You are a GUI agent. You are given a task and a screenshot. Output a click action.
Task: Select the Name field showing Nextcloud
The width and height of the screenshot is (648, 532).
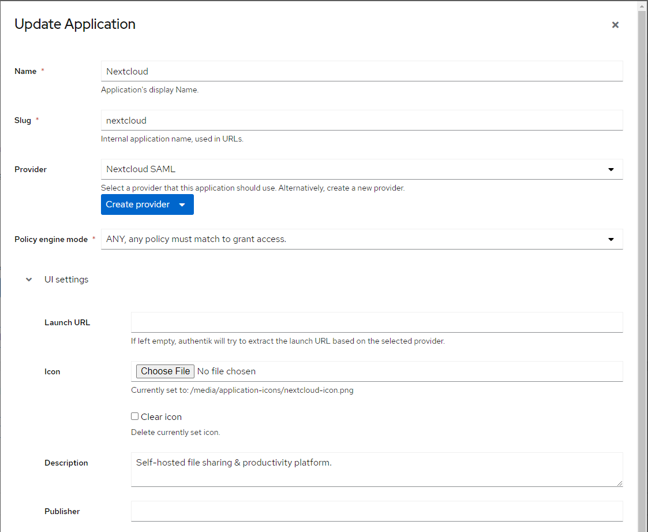(x=362, y=70)
